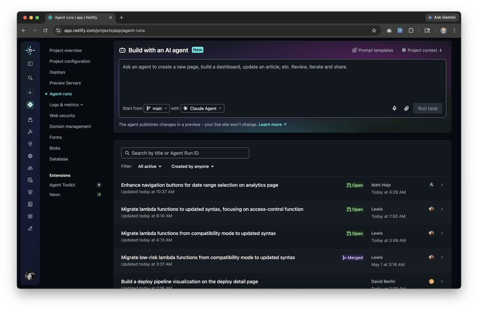Go to Project overview
Screen dimensions: 478x311
(x=66, y=51)
